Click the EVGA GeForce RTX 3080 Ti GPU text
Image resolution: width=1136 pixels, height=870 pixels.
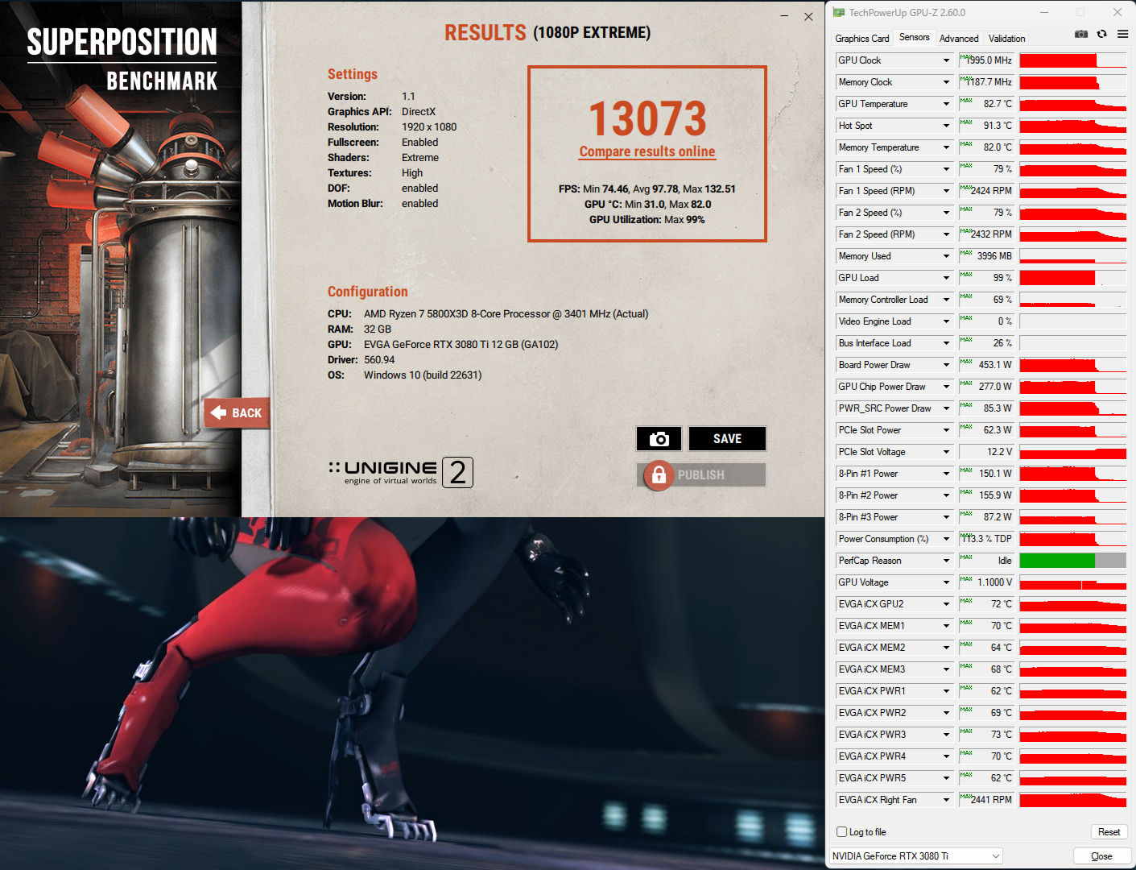461,345
